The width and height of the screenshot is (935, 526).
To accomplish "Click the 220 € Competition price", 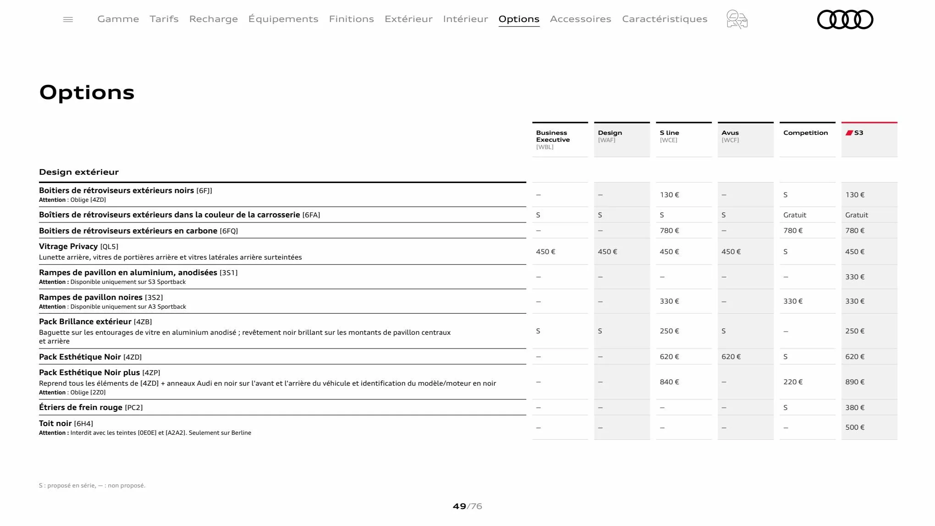I will [793, 382].
